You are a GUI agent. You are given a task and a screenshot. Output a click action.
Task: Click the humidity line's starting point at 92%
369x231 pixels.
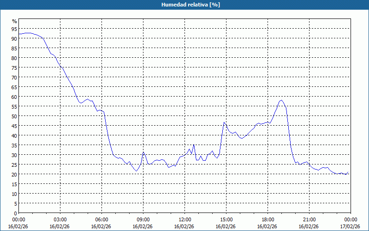point(19,34)
